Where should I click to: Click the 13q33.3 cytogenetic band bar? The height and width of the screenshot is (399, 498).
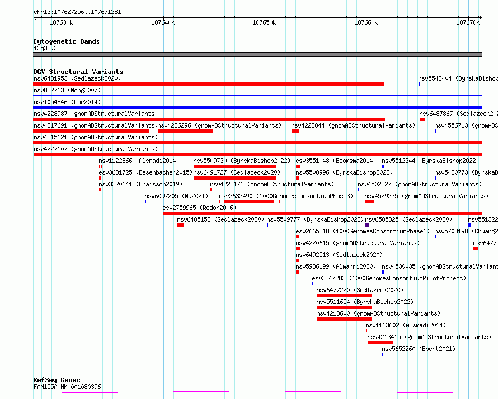pos(257,54)
